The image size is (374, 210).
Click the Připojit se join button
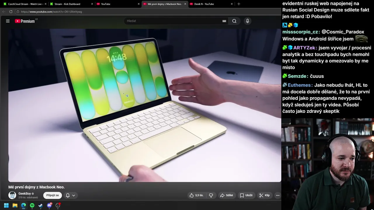[53, 195]
